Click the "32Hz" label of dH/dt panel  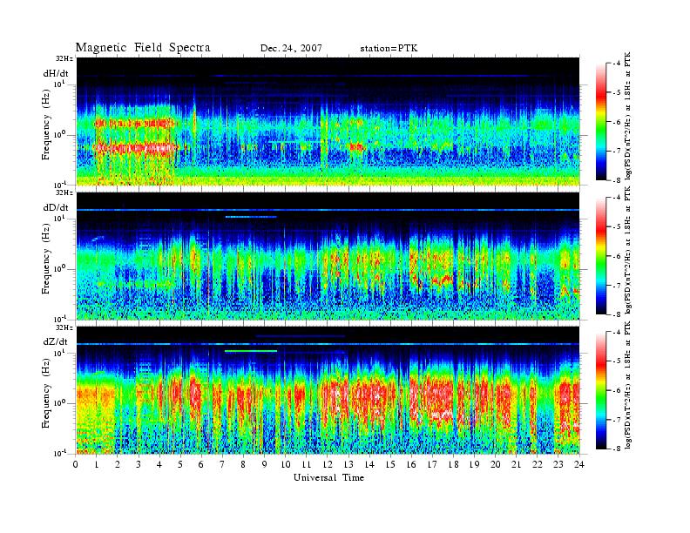[x=64, y=58]
